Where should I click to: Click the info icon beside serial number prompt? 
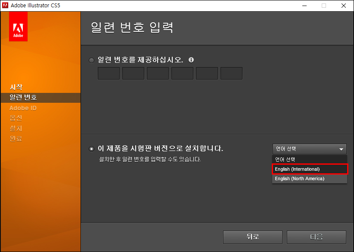tap(191, 60)
